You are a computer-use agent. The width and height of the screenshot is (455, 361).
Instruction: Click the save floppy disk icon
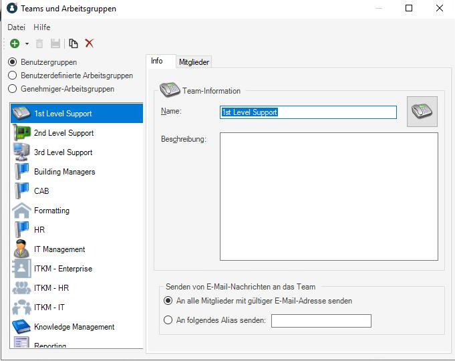tap(55, 43)
